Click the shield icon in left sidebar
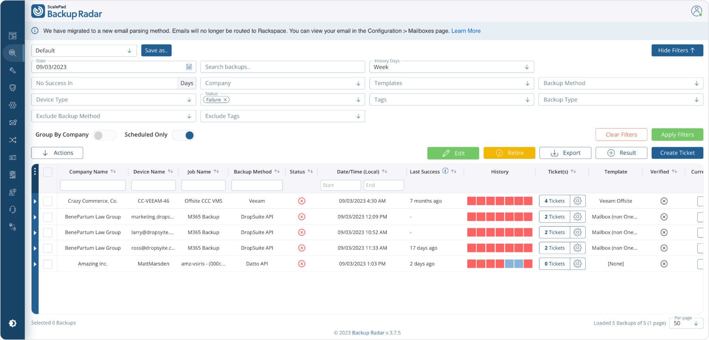 (13, 88)
